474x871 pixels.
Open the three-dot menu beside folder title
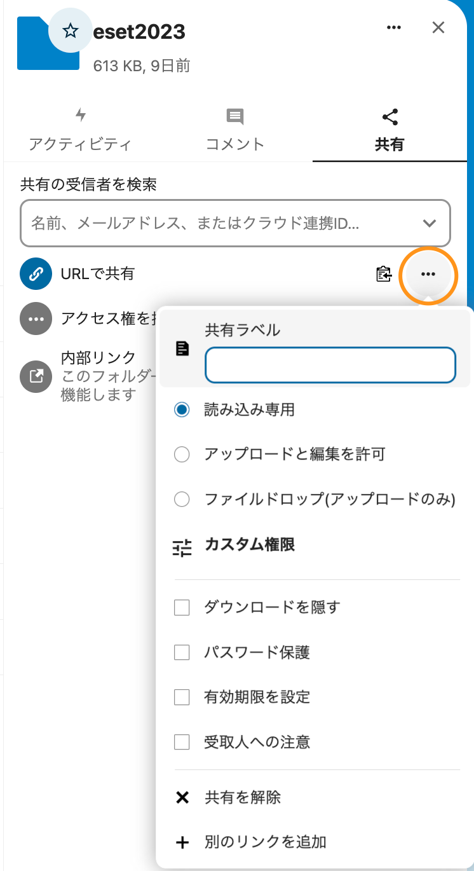[x=394, y=27]
